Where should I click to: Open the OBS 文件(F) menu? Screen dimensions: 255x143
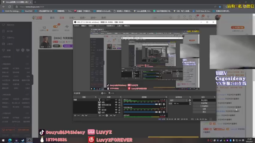point(76,26)
